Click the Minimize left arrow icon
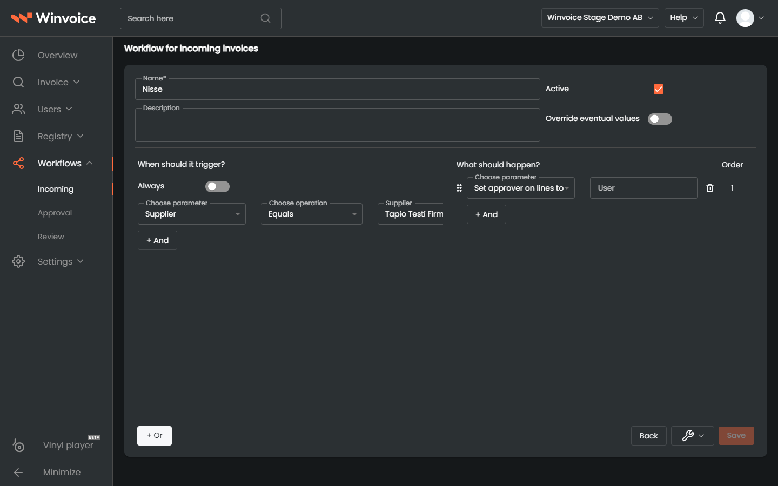 [x=18, y=473]
